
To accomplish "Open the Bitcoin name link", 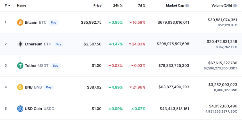I will point(31,23).
